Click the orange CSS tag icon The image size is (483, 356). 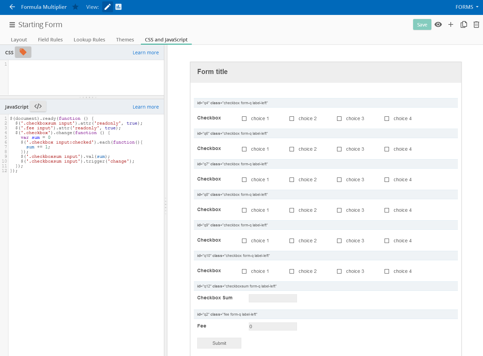coord(23,52)
